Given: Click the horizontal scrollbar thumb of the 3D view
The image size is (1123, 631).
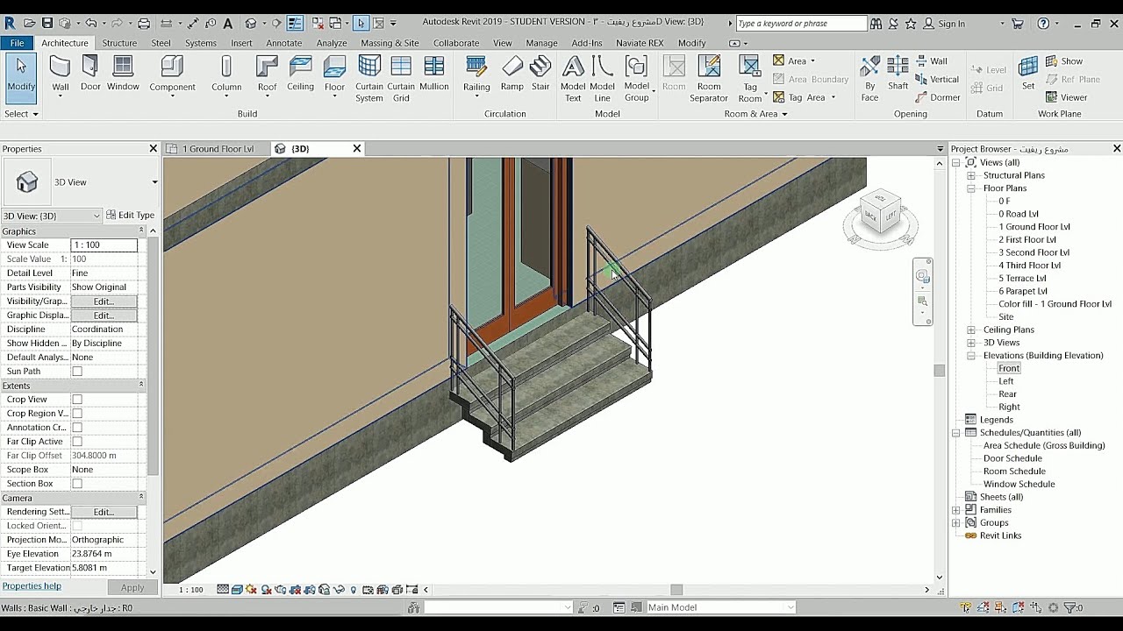Looking at the screenshot, I should pyautogui.click(x=676, y=590).
